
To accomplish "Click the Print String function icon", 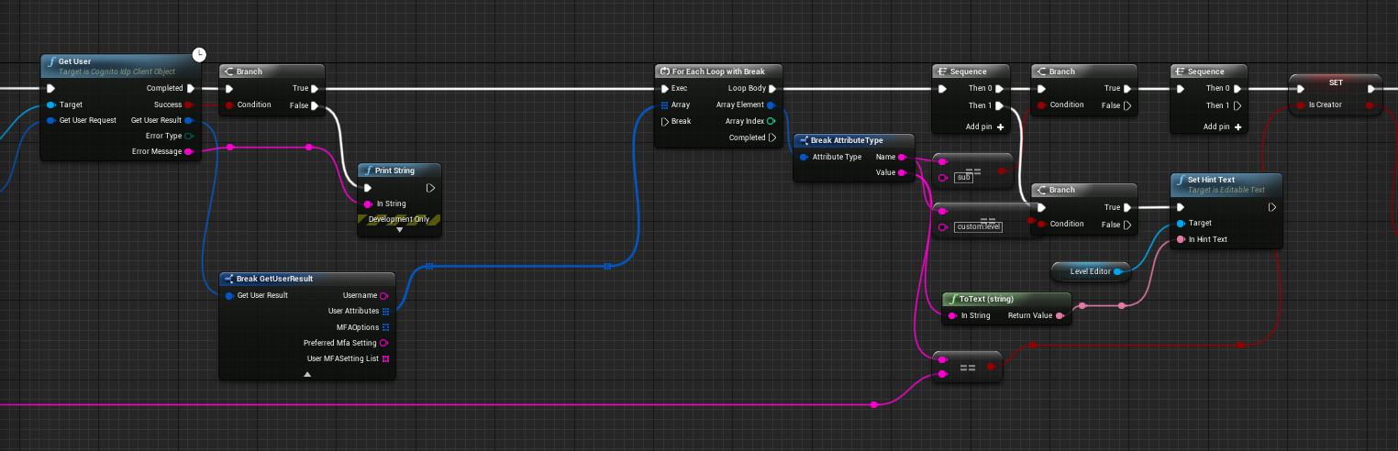I will click(367, 170).
